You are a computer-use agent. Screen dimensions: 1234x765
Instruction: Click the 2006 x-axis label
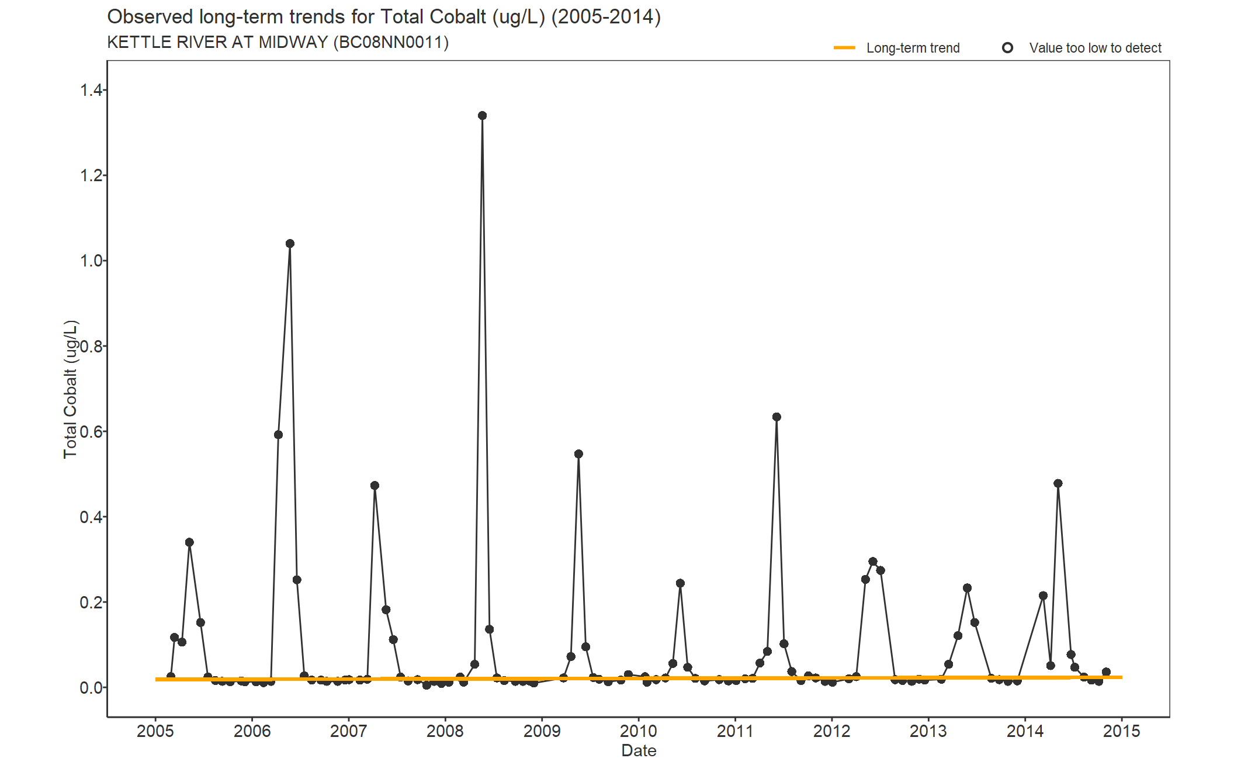252,731
